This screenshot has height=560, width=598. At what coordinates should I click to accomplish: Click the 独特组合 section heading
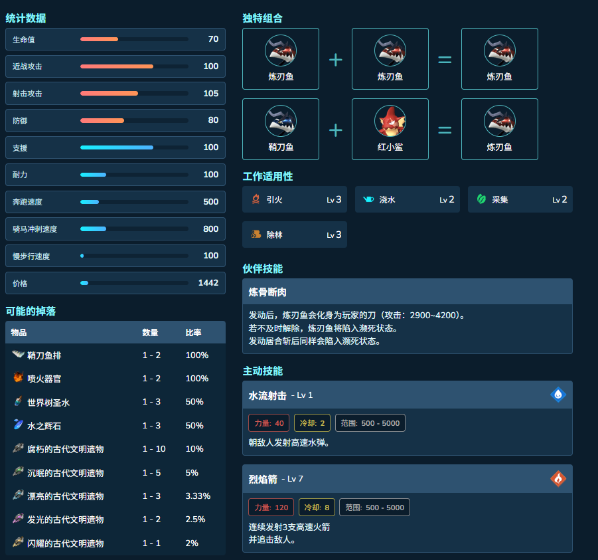tap(262, 19)
